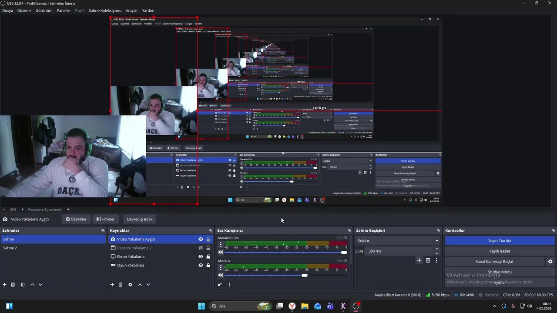Open the Sahne Koleksiyonu menu

tap(105, 10)
